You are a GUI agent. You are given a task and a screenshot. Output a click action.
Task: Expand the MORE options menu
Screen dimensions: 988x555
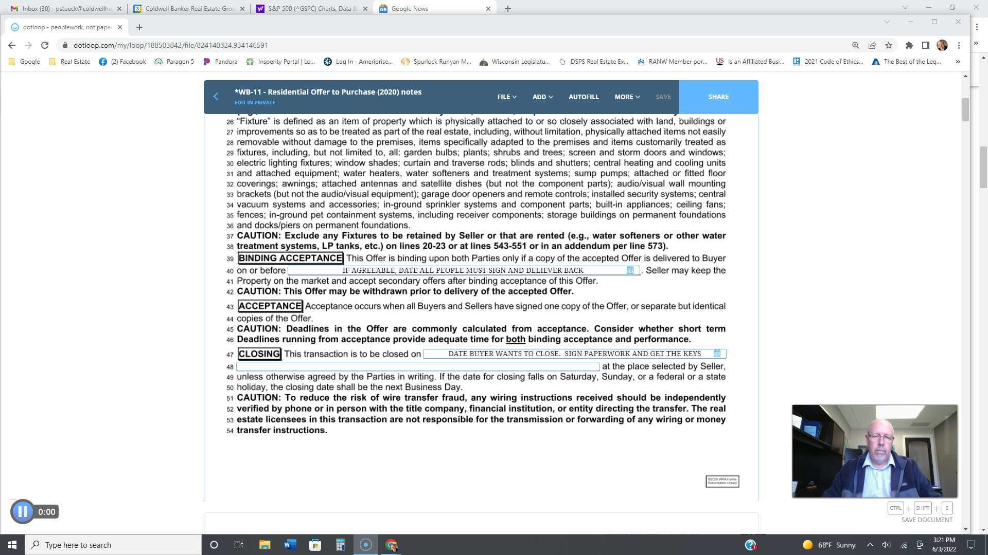pos(627,97)
